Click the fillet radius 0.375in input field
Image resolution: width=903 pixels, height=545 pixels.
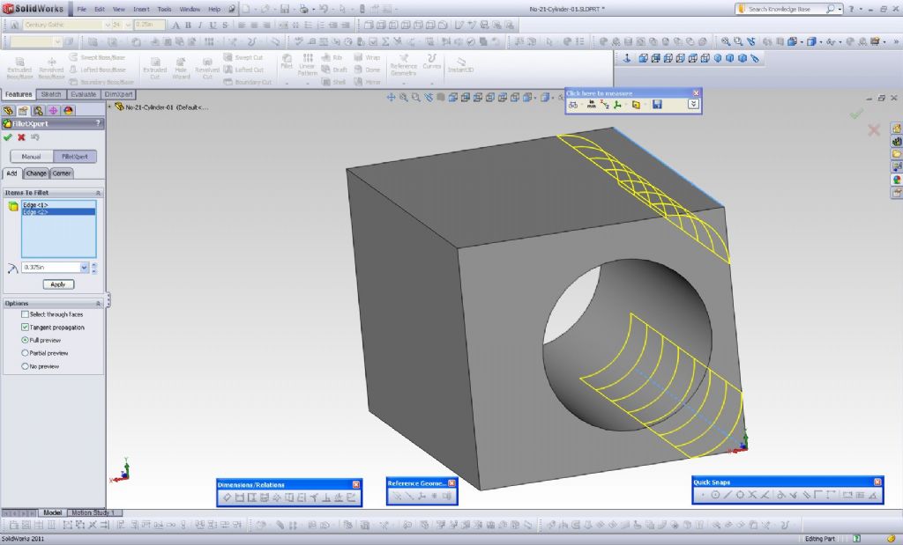(x=50, y=268)
